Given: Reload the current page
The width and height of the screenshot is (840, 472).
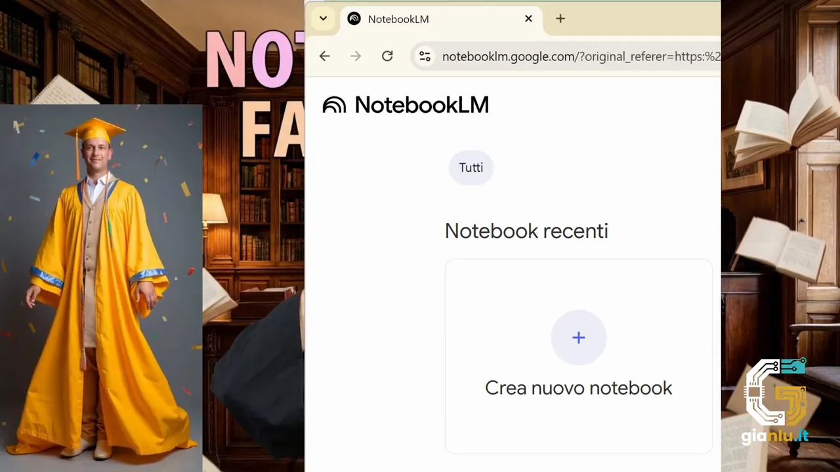Looking at the screenshot, I should tap(387, 56).
